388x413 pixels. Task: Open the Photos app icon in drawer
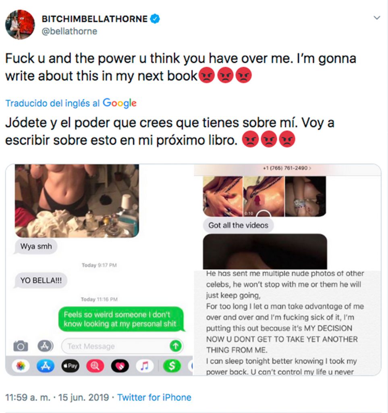point(21,366)
